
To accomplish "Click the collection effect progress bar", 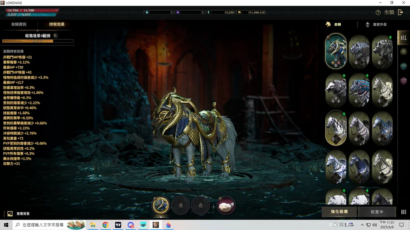I will point(38,41).
